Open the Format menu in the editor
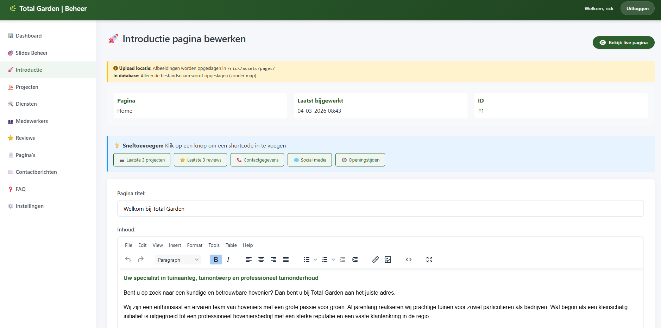 [x=195, y=245]
